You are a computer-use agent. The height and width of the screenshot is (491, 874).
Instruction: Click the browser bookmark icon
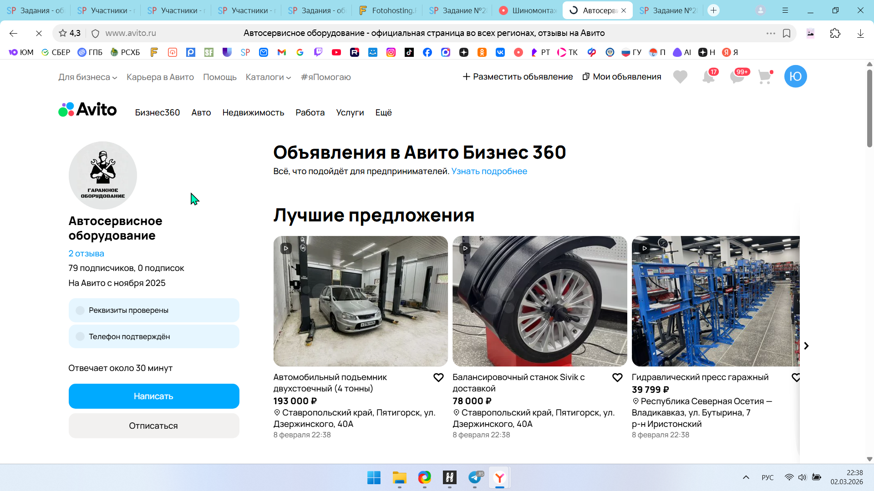[x=787, y=33]
